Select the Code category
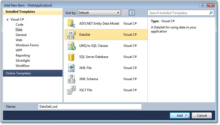Image resolution: width=220 pixels, height=125 pixels. 19,25
